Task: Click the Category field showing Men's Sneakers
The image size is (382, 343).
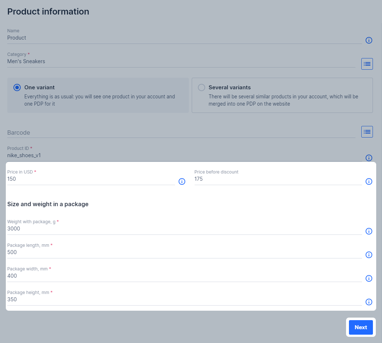Action: click(178, 62)
